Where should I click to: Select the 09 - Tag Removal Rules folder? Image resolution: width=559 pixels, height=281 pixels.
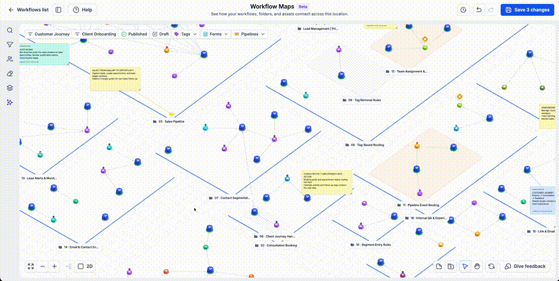click(362, 100)
